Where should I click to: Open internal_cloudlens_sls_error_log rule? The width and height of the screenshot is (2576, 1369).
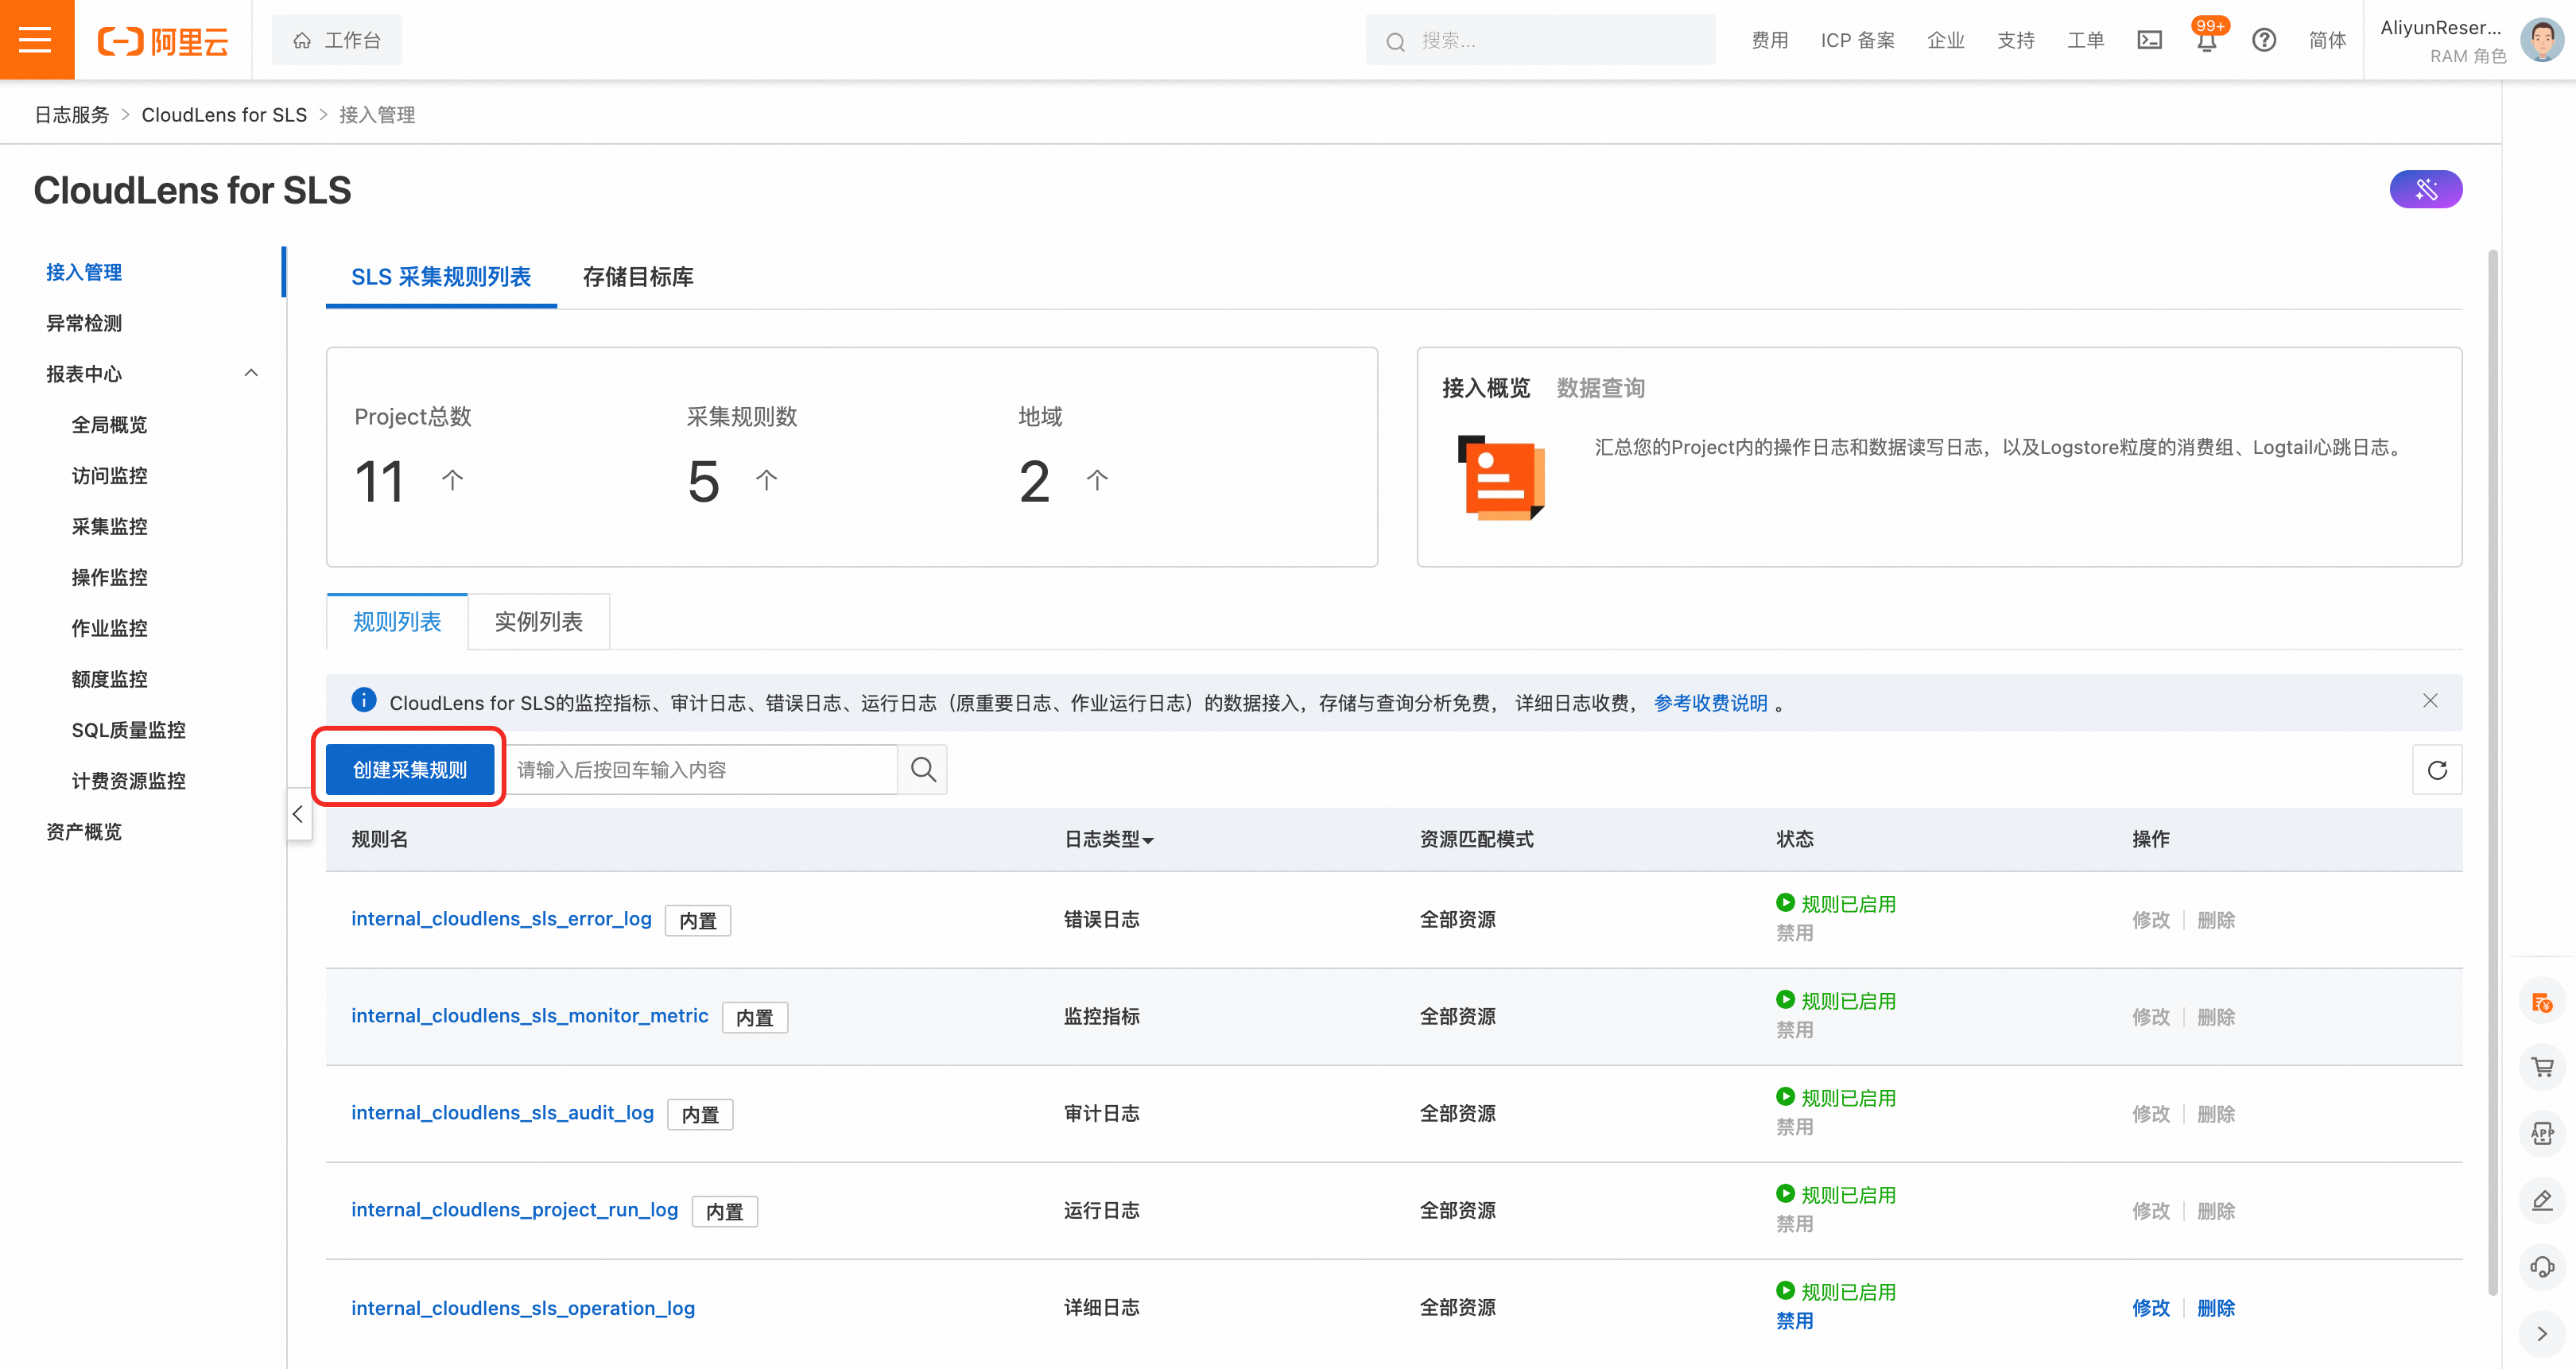pyautogui.click(x=501, y=919)
